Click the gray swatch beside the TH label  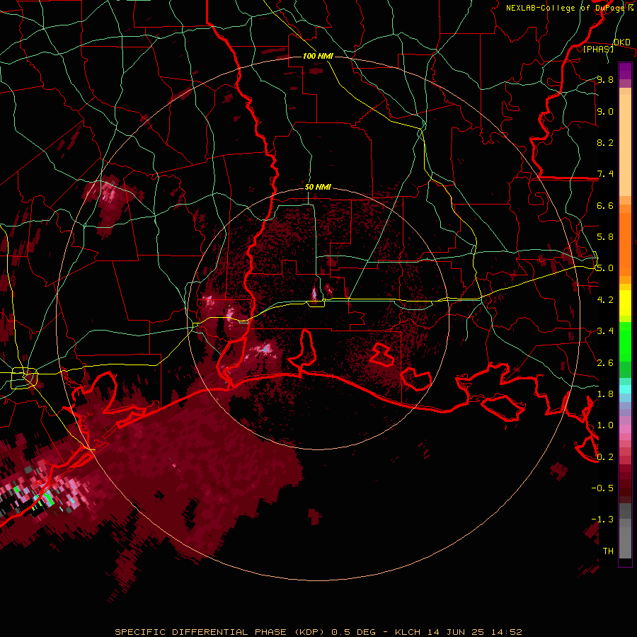(x=625, y=543)
